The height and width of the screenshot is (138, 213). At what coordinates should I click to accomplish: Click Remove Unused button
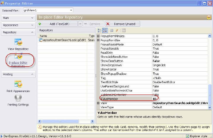[123, 24]
